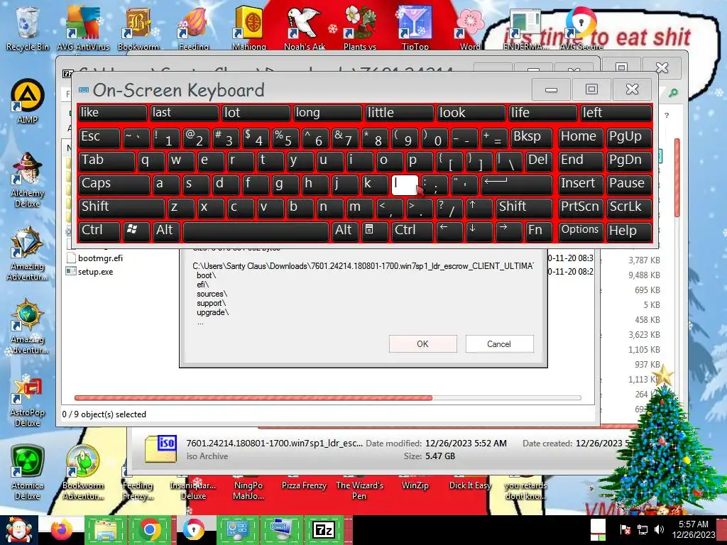Open the Bookworm desktop shortcut

tap(138, 27)
